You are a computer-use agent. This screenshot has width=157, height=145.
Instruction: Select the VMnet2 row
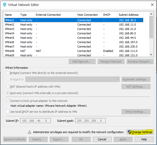74,25
